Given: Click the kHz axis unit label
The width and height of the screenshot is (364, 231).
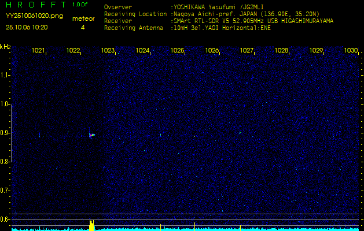Looking at the screenshot, I should click(x=5, y=46).
